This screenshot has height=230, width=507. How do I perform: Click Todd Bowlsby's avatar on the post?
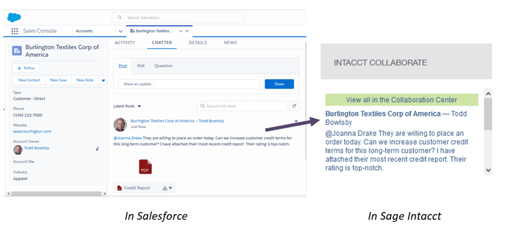[x=120, y=125]
